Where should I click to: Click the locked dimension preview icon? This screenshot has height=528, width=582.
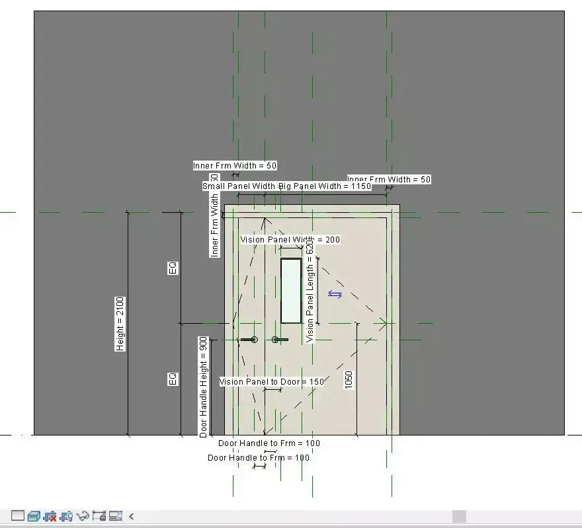100,516
